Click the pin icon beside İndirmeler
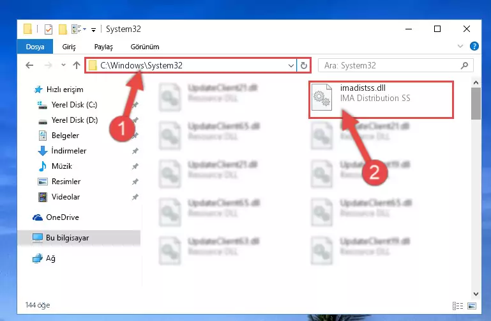This screenshot has width=491, height=321. [x=135, y=151]
